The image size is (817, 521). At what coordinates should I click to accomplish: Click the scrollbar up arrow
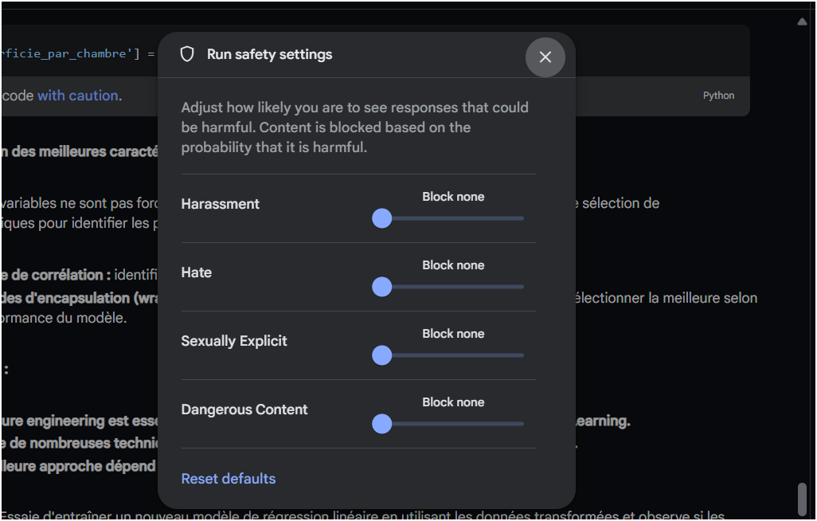(x=803, y=22)
